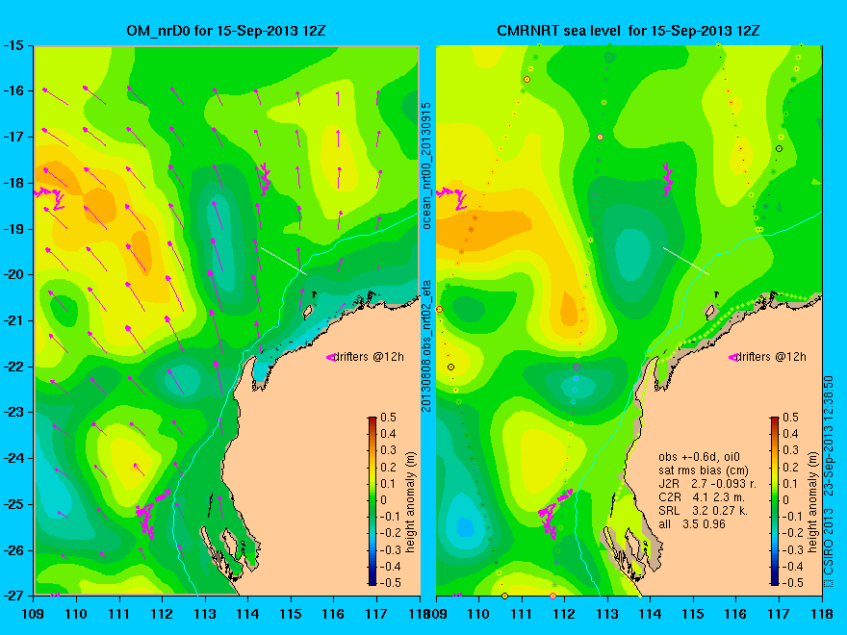
Task: Select the 'J2R 2.7 -0.093 r.' row
Action: click(707, 484)
